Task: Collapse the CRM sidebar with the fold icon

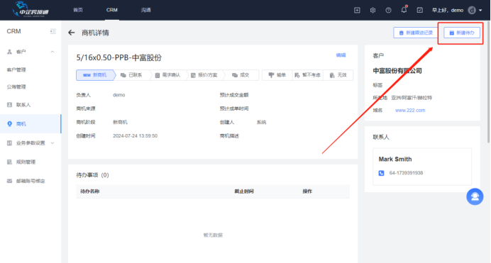Action: tap(53, 31)
